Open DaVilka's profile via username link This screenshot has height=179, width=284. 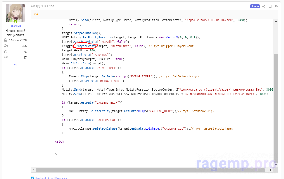(x=15, y=26)
